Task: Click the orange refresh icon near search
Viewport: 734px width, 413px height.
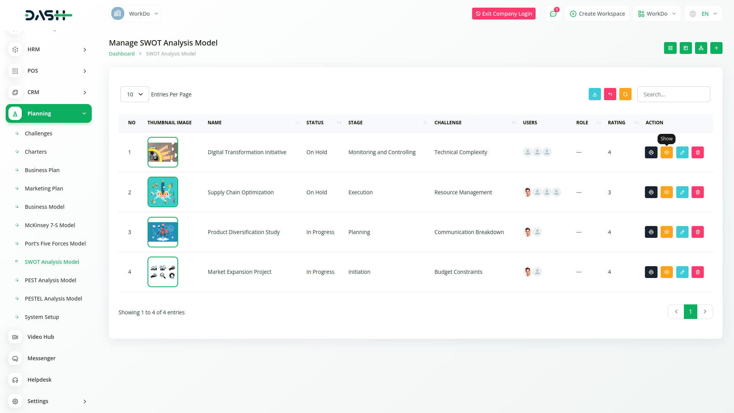Action: point(625,94)
